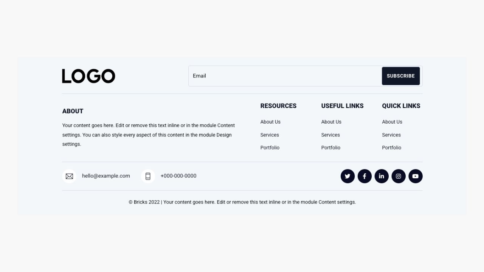
Task: Choose Services under Quick Links
Action: click(x=391, y=135)
